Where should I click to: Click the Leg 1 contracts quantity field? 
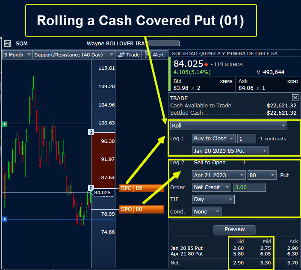[x=247, y=139]
